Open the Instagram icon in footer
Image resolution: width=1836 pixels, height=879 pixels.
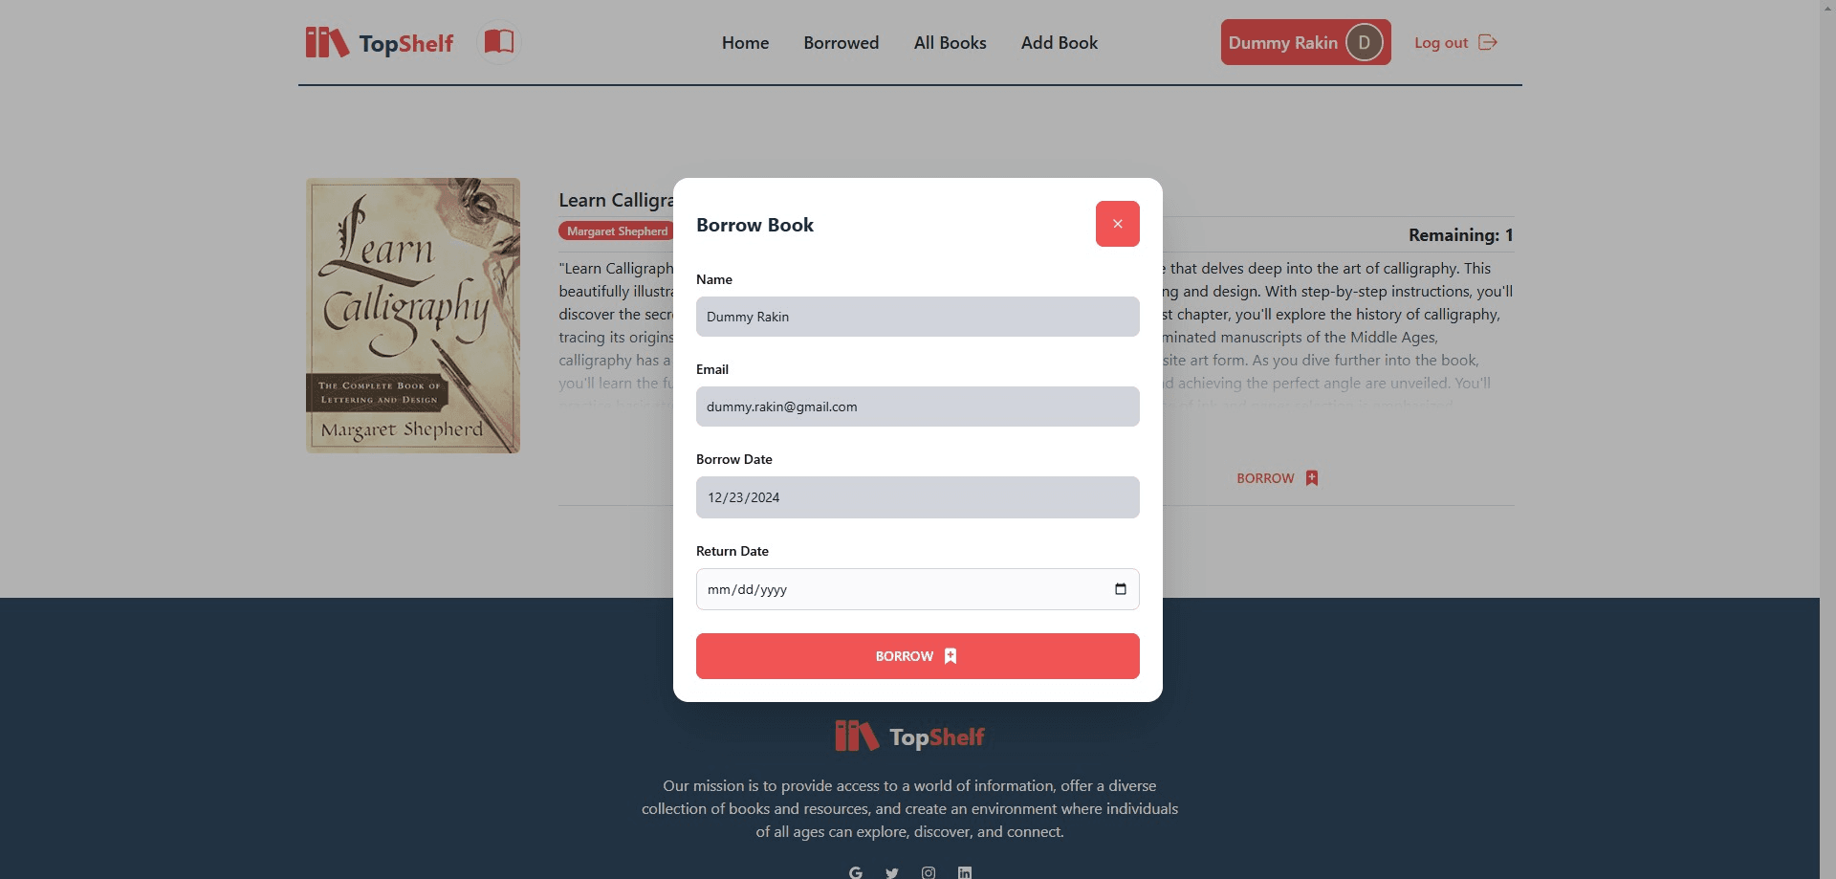pos(929,872)
